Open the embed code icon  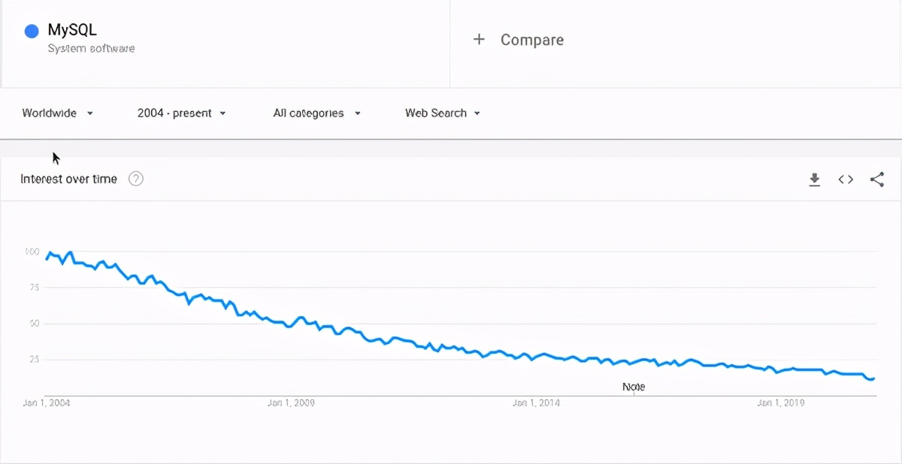846,179
